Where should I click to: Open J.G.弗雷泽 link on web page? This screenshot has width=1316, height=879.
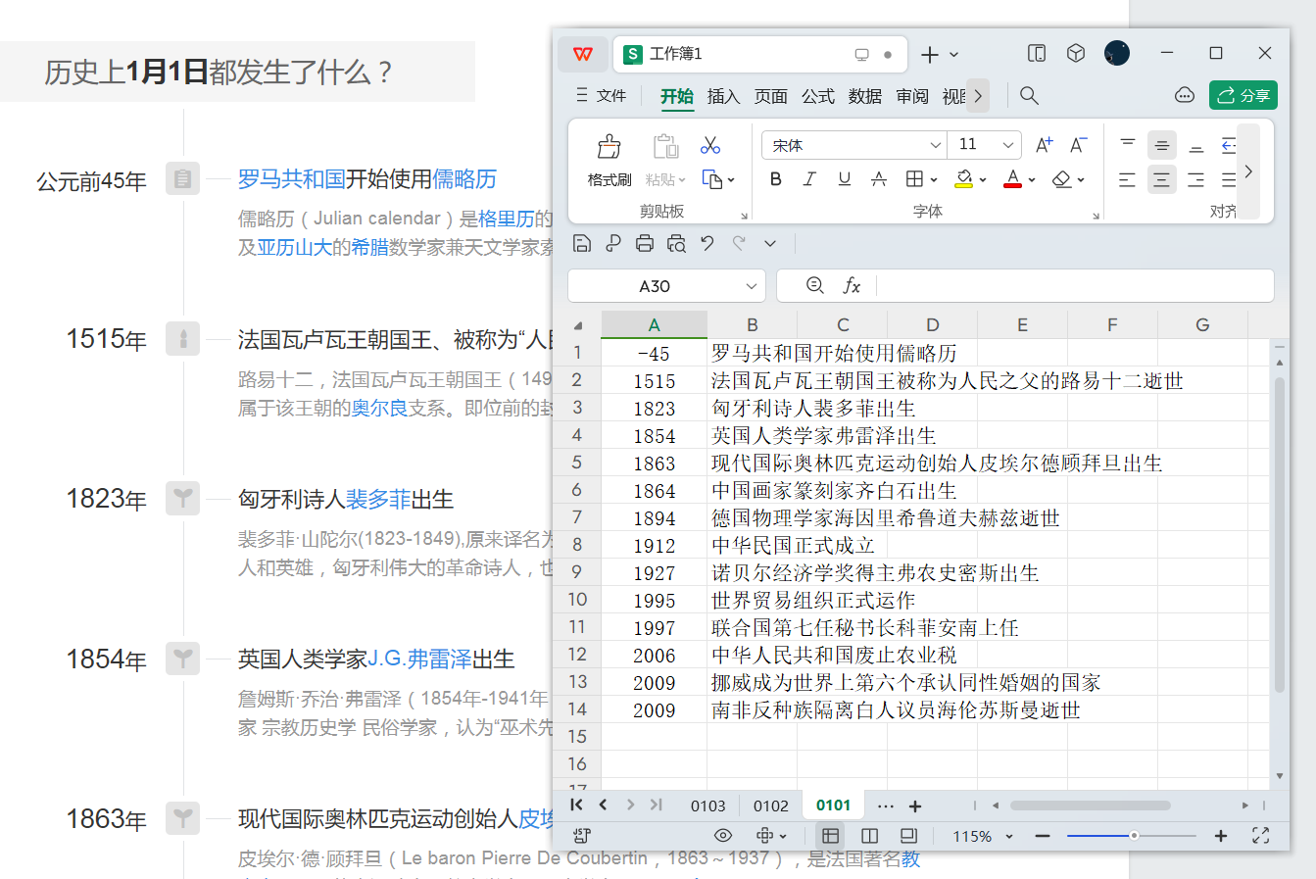[419, 659]
